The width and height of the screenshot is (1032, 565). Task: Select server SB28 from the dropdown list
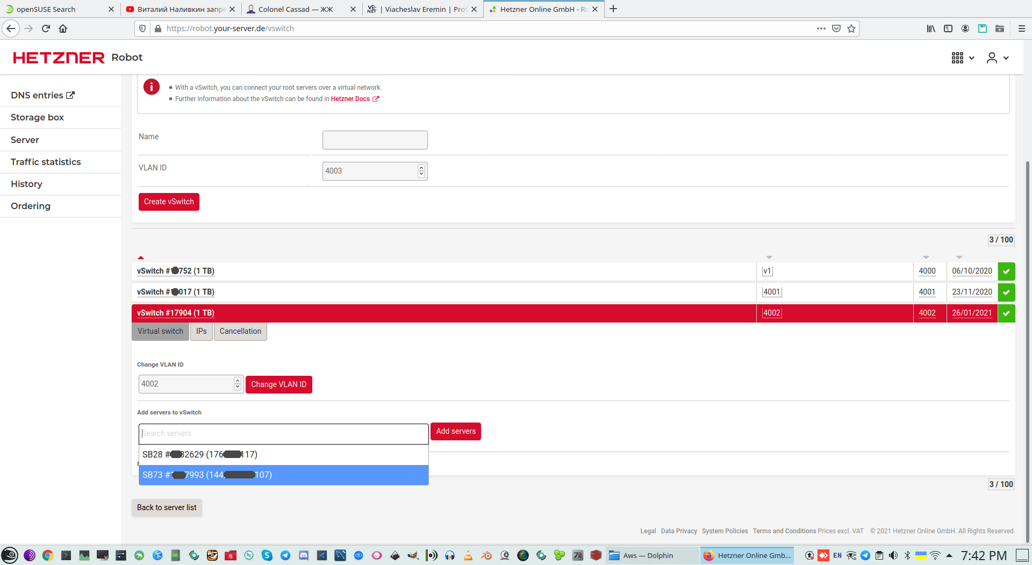[284, 455]
